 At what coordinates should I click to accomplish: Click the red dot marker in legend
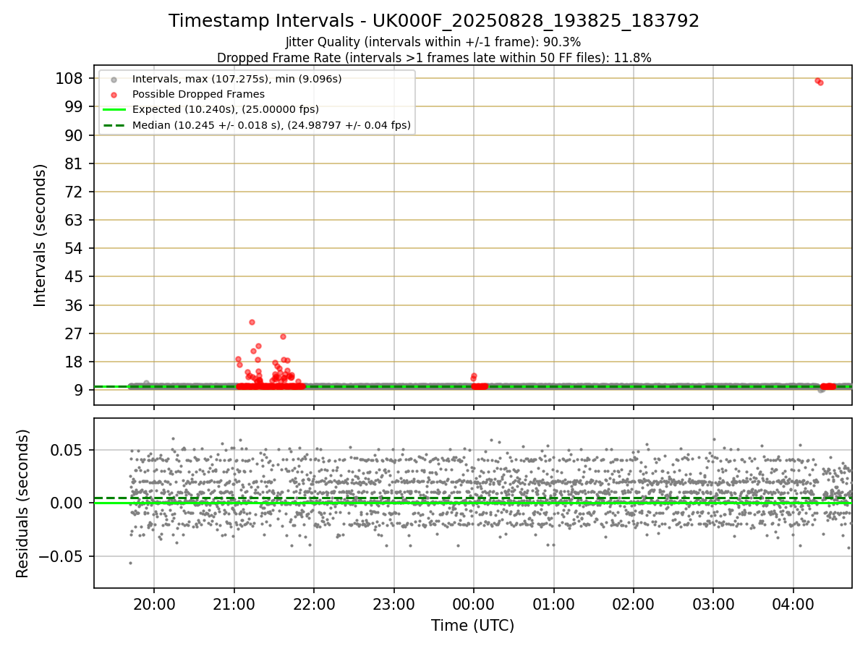[114, 94]
